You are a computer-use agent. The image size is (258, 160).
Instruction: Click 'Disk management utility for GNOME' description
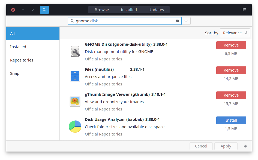(119, 52)
